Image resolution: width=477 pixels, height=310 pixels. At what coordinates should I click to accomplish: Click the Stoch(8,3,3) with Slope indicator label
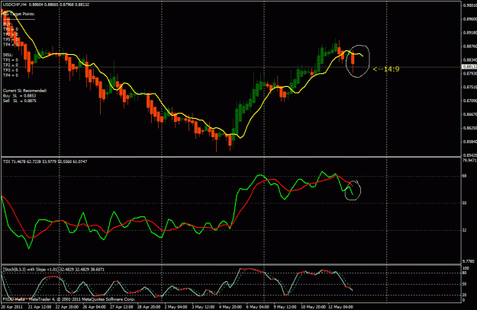tap(53, 270)
